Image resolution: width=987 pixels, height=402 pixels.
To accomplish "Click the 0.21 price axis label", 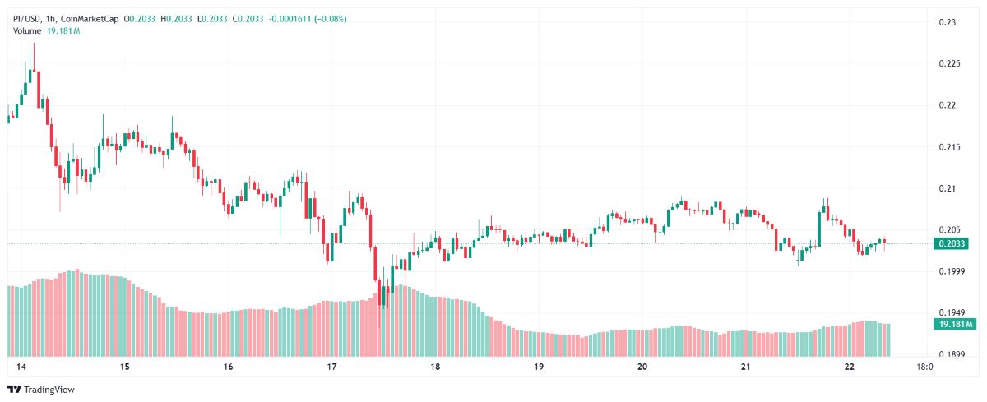I will [x=948, y=188].
